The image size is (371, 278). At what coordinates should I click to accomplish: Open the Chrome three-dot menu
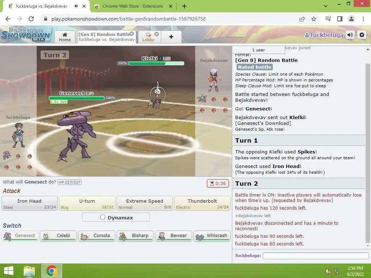(363, 19)
